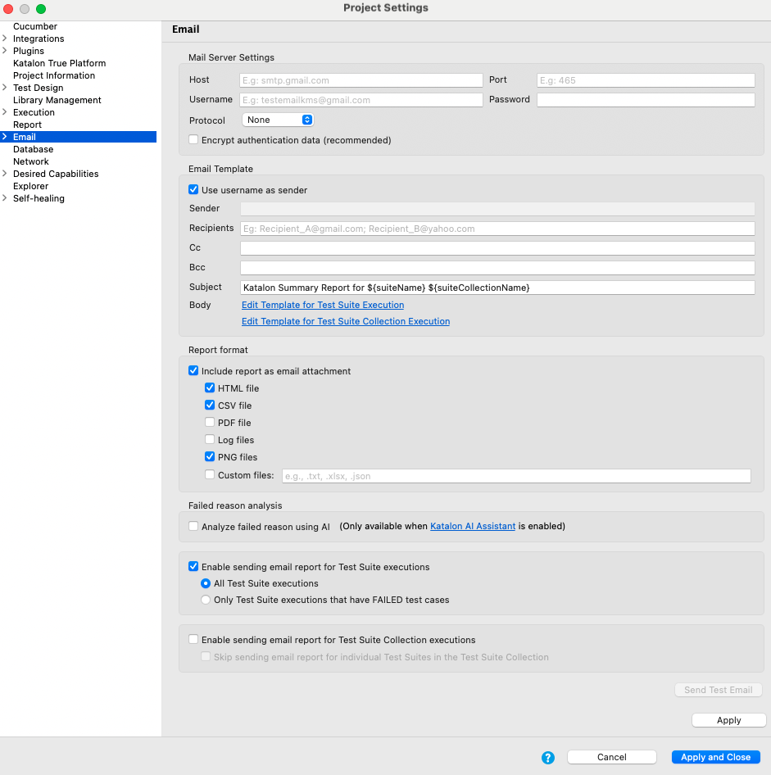771x775 pixels.
Task: Open the Database settings page
Action: click(x=33, y=149)
